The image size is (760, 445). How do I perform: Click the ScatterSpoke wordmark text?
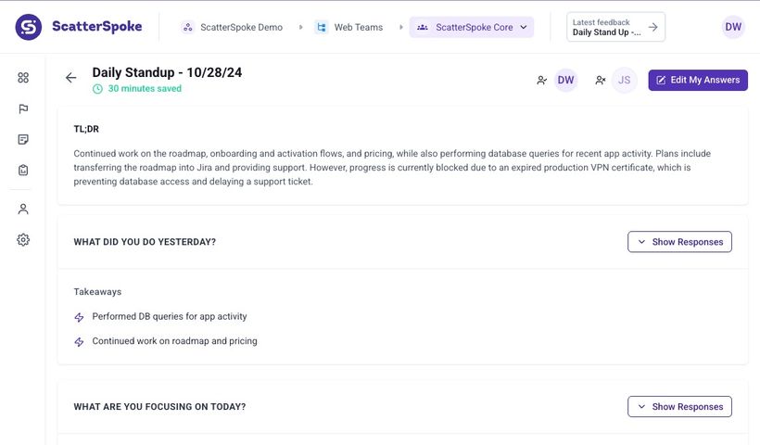point(97,27)
